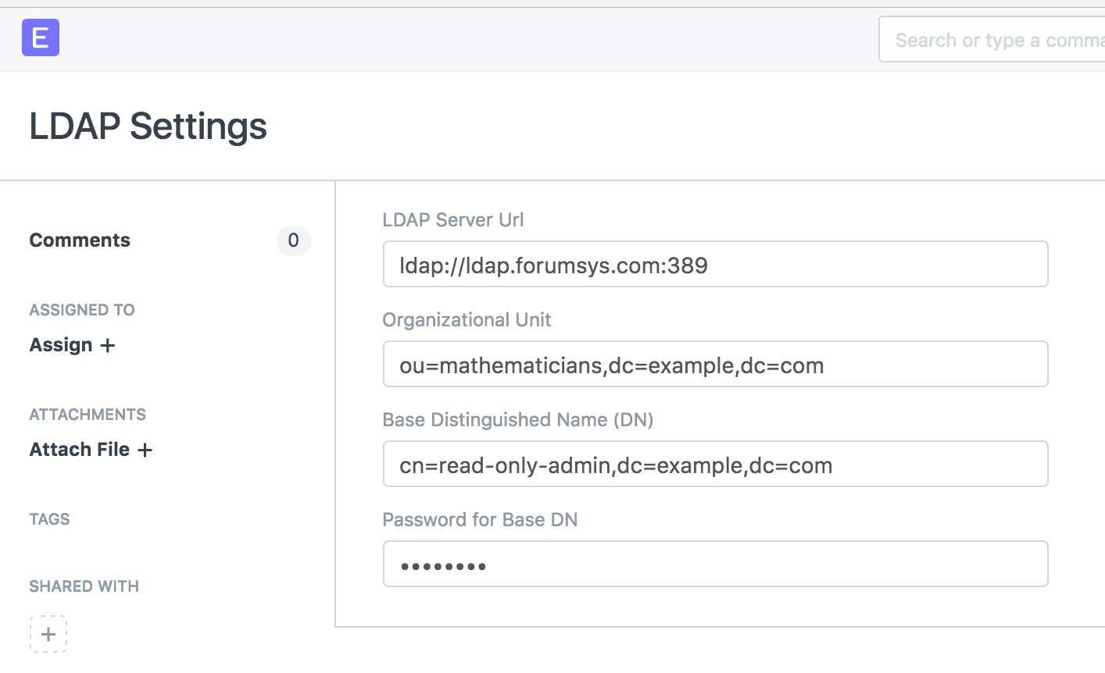Open the Comments section in sidebar
Screen dimensions: 1105x673
(x=80, y=240)
